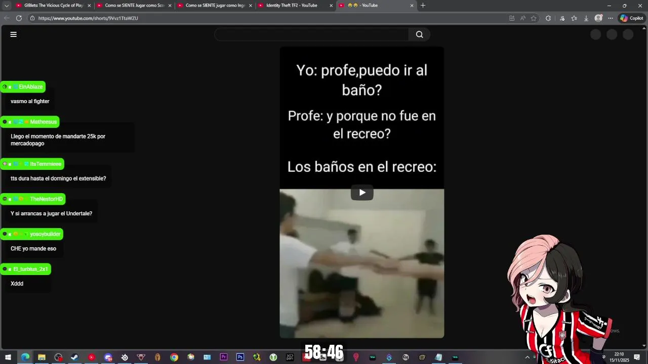
Task: Click chat username Matheesus
Action: click(44, 122)
